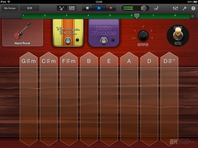Click the blue Play button
Image resolution: width=198 pixels, height=148 pixels.
pyautogui.click(x=99, y=8)
